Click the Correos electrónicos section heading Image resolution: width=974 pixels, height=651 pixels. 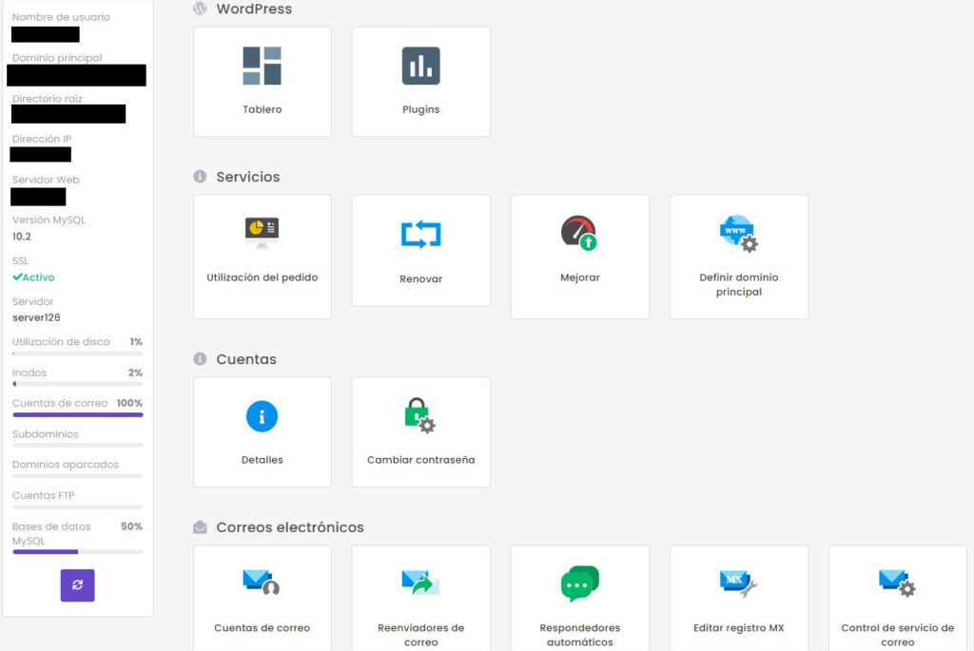(x=290, y=527)
